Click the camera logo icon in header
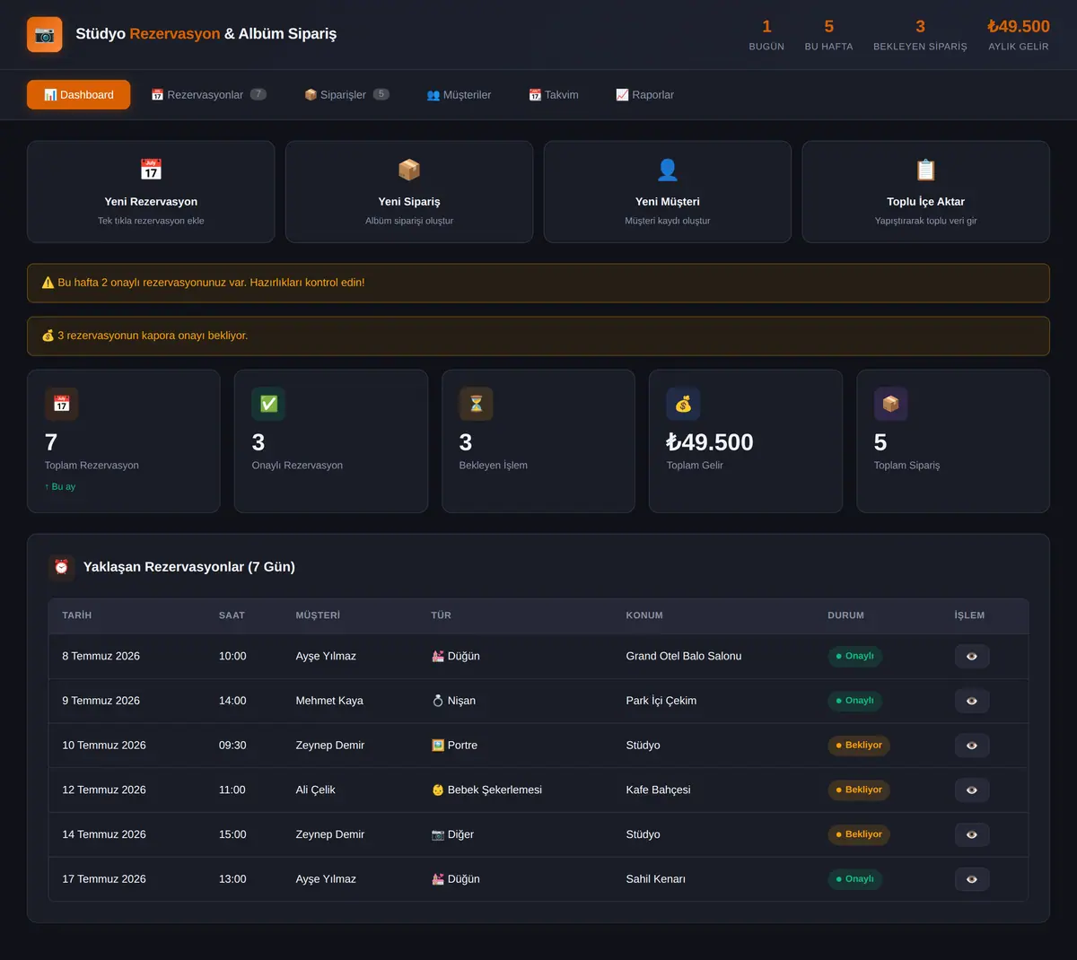This screenshot has height=960, width=1077. 45,34
